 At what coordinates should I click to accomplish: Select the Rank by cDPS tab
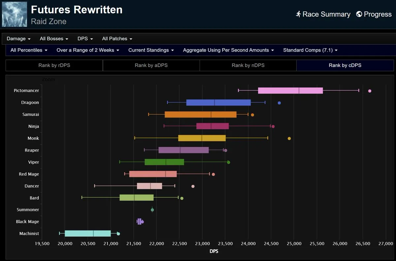(x=345, y=65)
